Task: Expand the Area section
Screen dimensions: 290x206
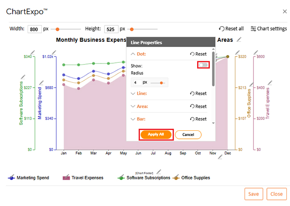Action: (x=133, y=106)
